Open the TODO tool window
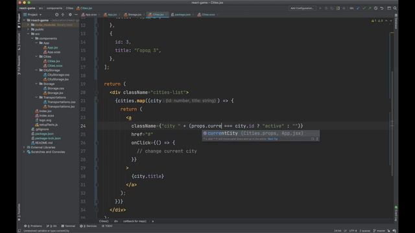Screen dimensions: 415x233 (107, 226)
